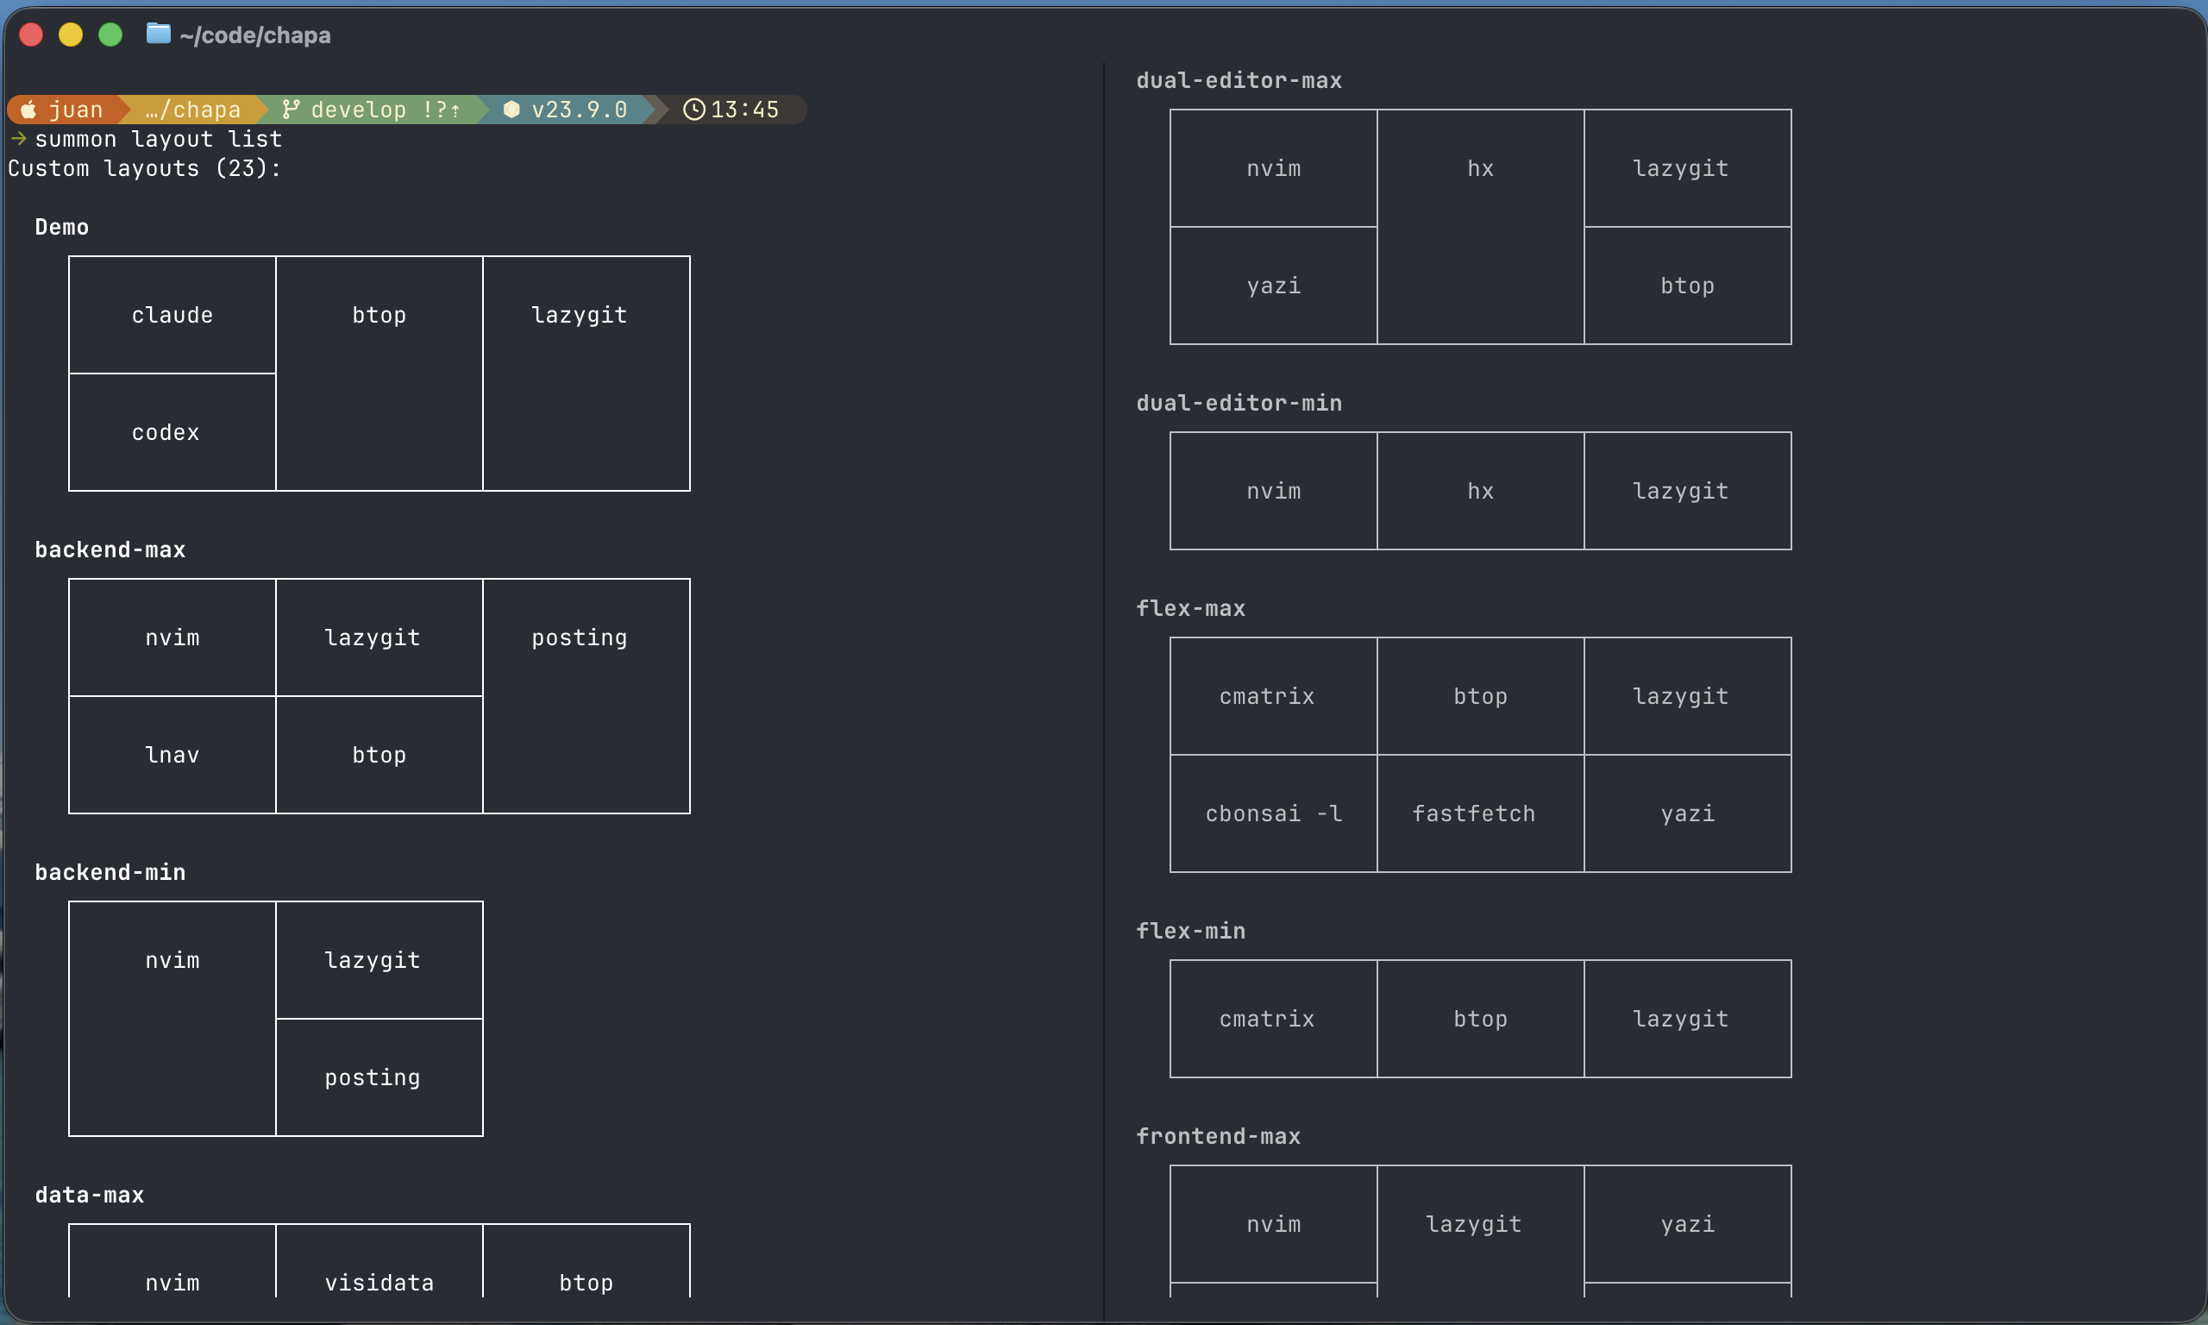Click the folder icon in title bar
Image resolution: width=2208 pixels, height=1325 pixels.
[x=158, y=34]
